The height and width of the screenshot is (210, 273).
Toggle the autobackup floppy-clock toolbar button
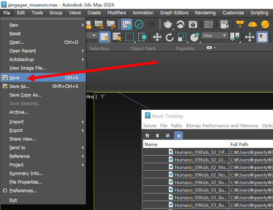click(x=127, y=24)
